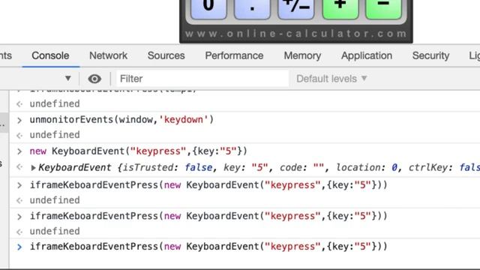
Task: Click the undefined result below unmonitorEvents
Action: click(x=55, y=135)
